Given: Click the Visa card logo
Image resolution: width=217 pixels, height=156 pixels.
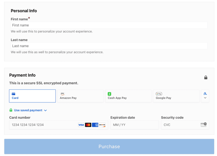Looking at the screenshot, I should [x=81, y=125].
